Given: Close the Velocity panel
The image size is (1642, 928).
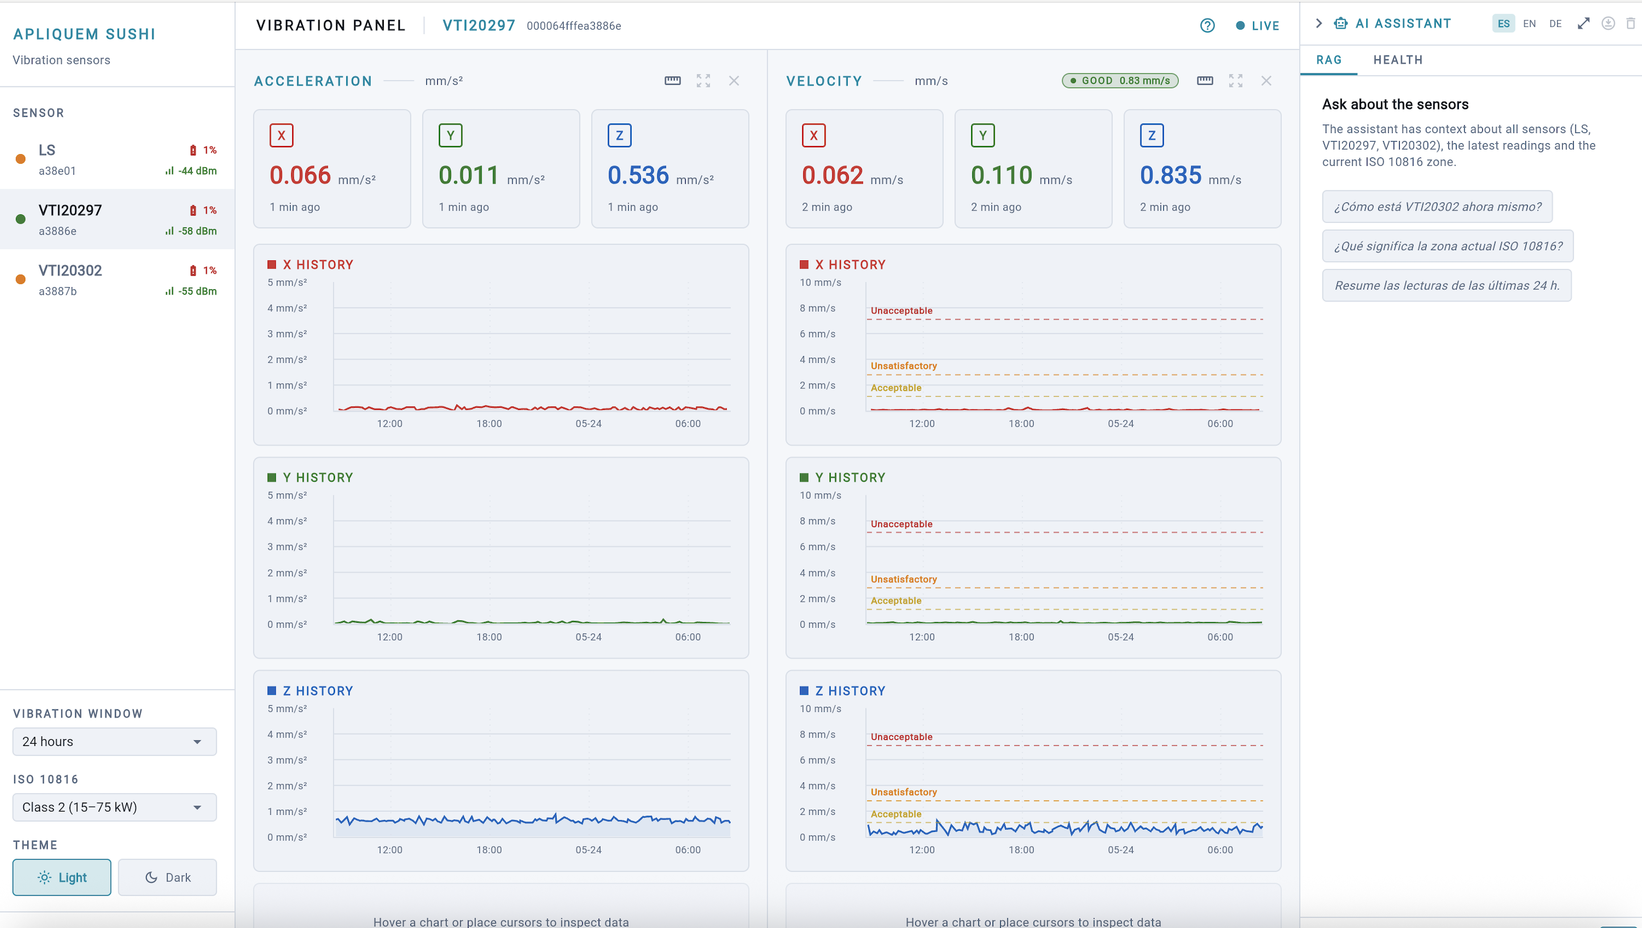Looking at the screenshot, I should [1267, 81].
